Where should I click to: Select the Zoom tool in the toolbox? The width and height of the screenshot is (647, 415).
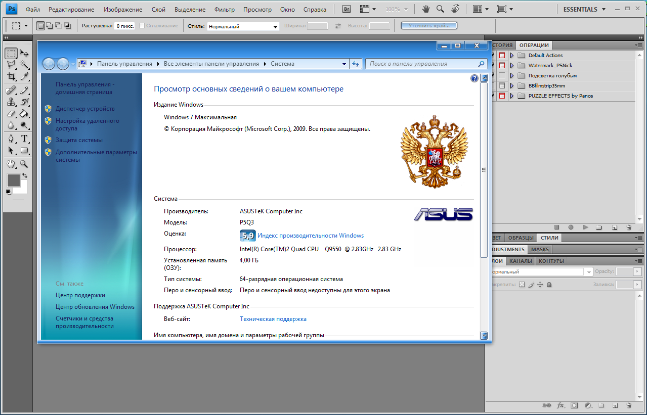[24, 164]
